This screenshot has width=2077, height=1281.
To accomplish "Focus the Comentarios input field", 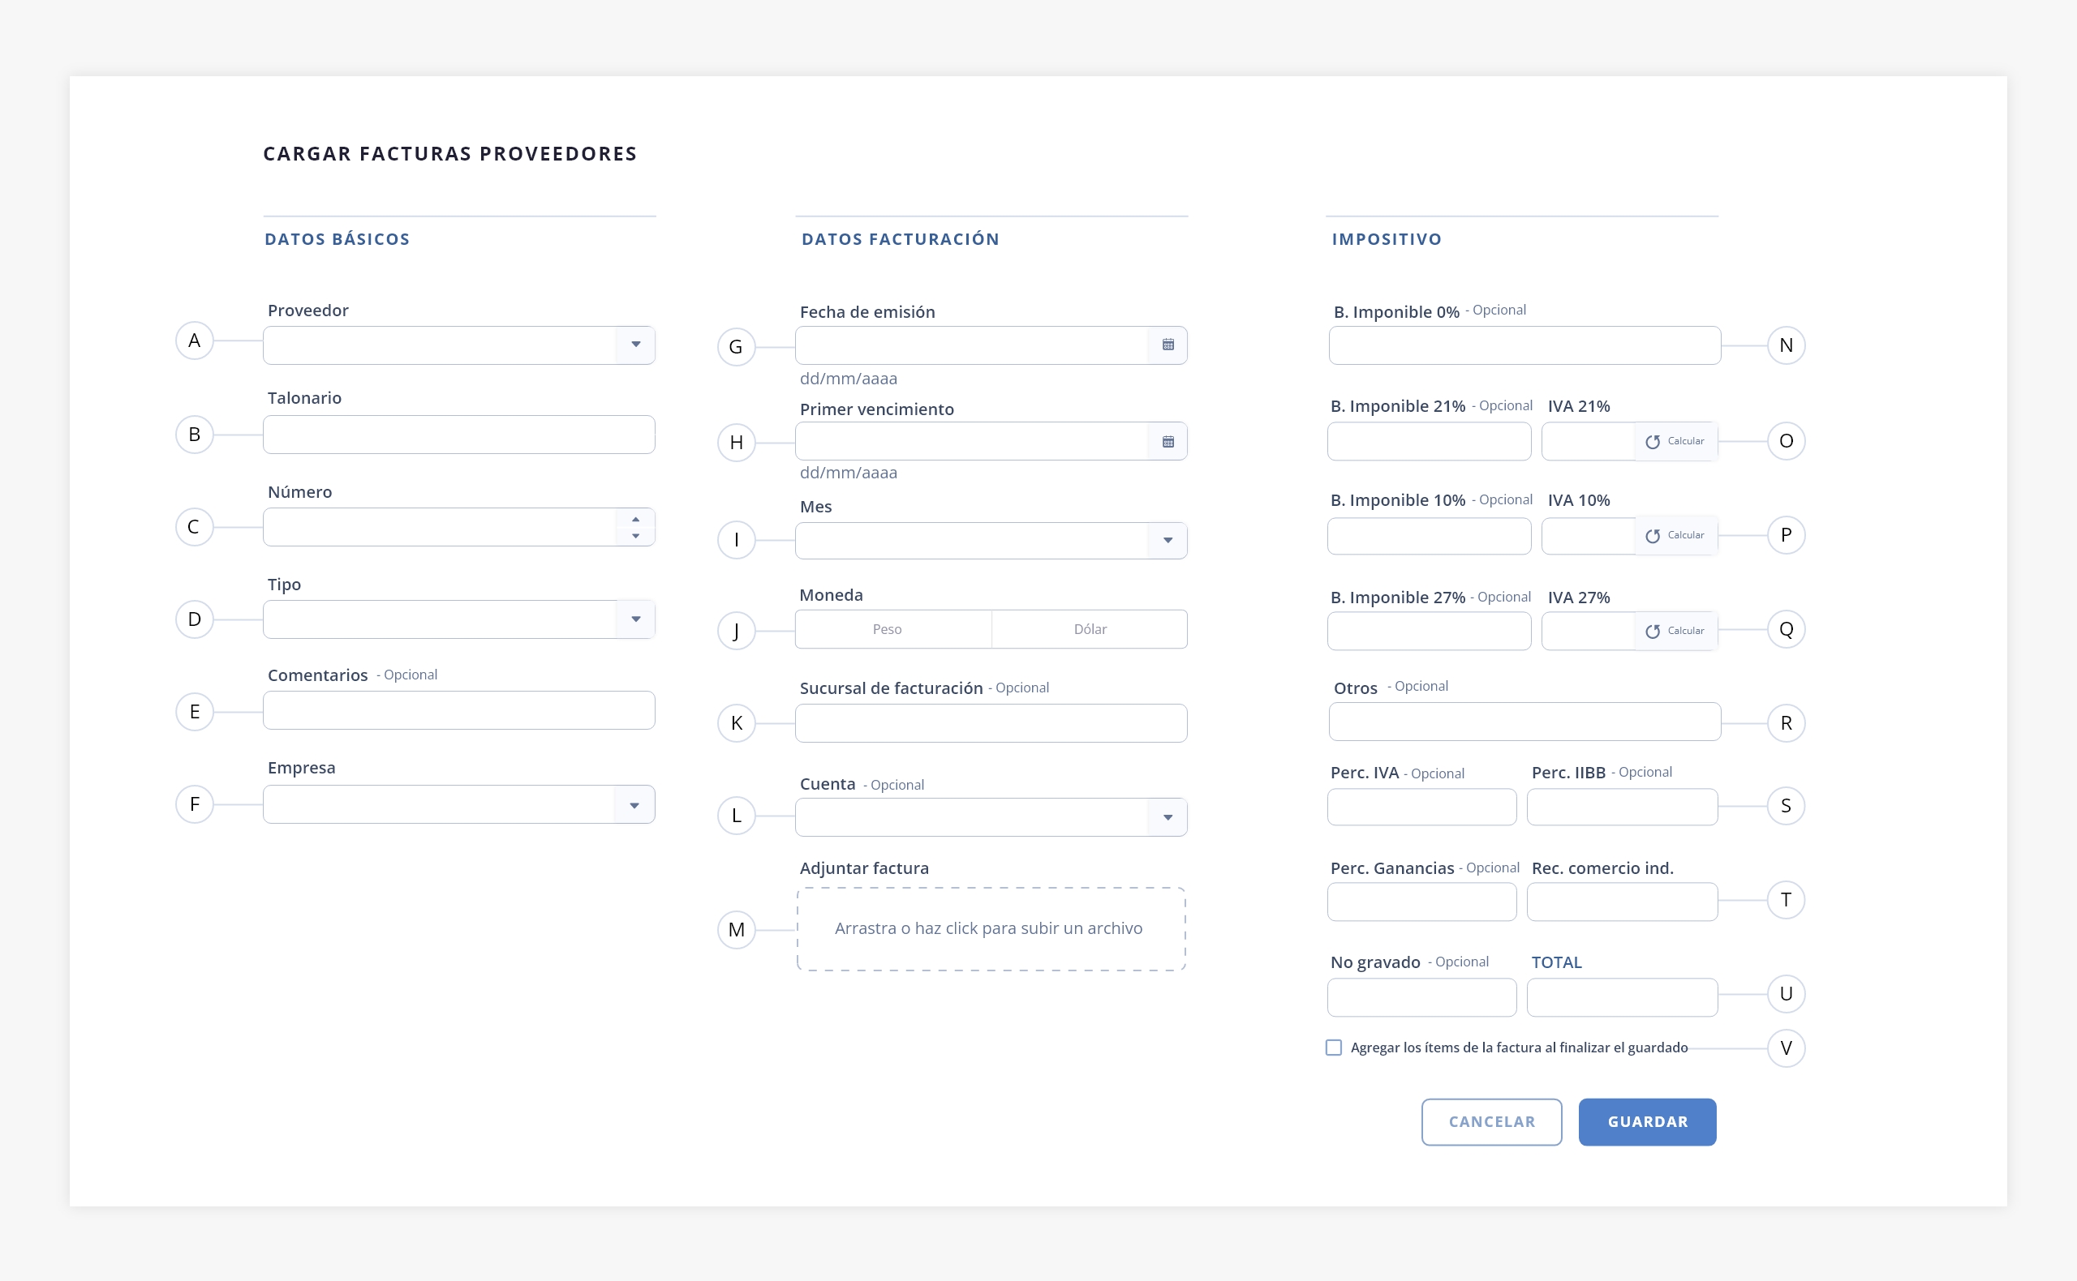I will pos(458,710).
